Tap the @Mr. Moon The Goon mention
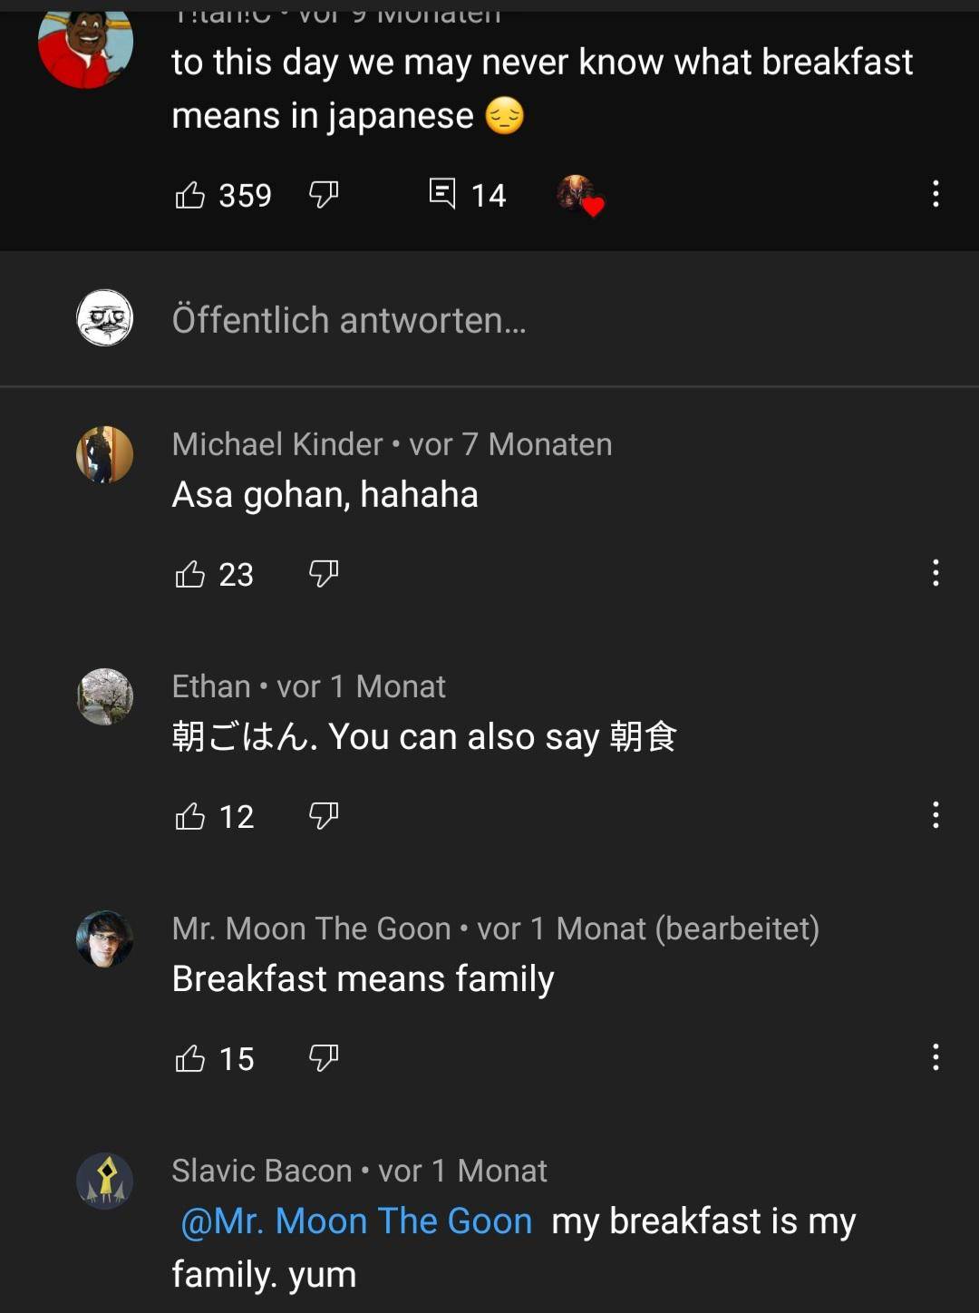Screen dimensions: 979x1313 pos(356,1221)
